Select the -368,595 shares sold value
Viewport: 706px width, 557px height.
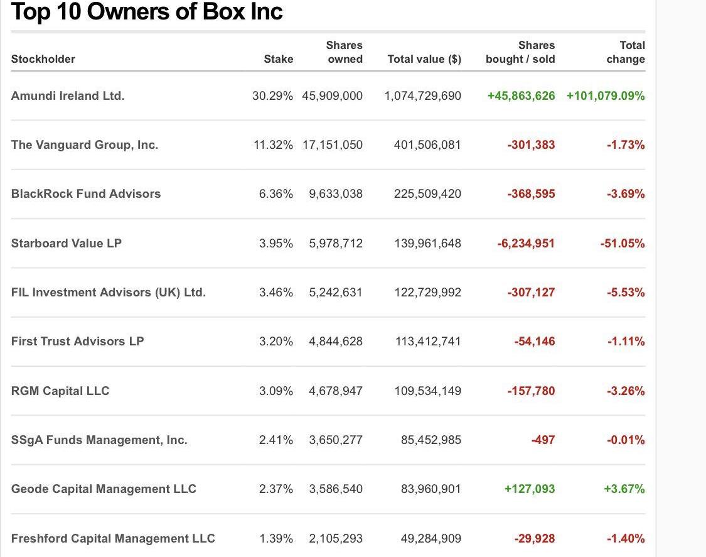pyautogui.click(x=532, y=194)
